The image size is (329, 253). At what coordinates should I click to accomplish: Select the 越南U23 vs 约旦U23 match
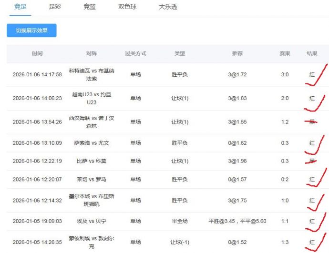pos(91,98)
